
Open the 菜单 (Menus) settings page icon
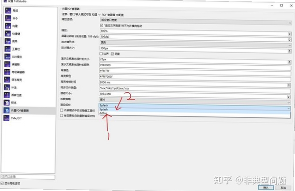(8, 42)
